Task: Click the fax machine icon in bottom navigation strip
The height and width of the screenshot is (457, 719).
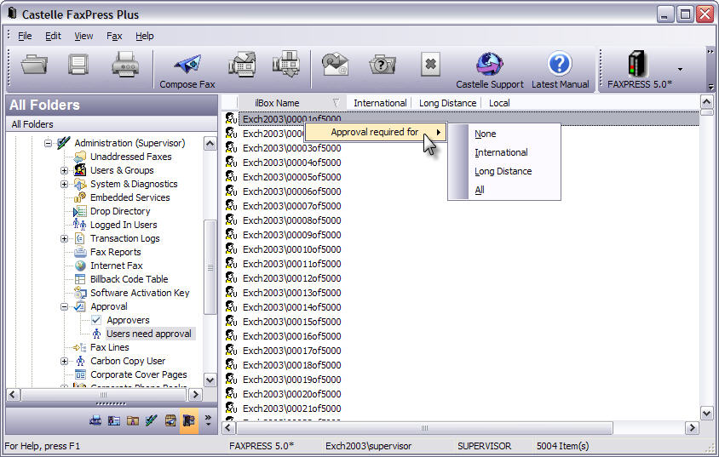Action: click(95, 420)
